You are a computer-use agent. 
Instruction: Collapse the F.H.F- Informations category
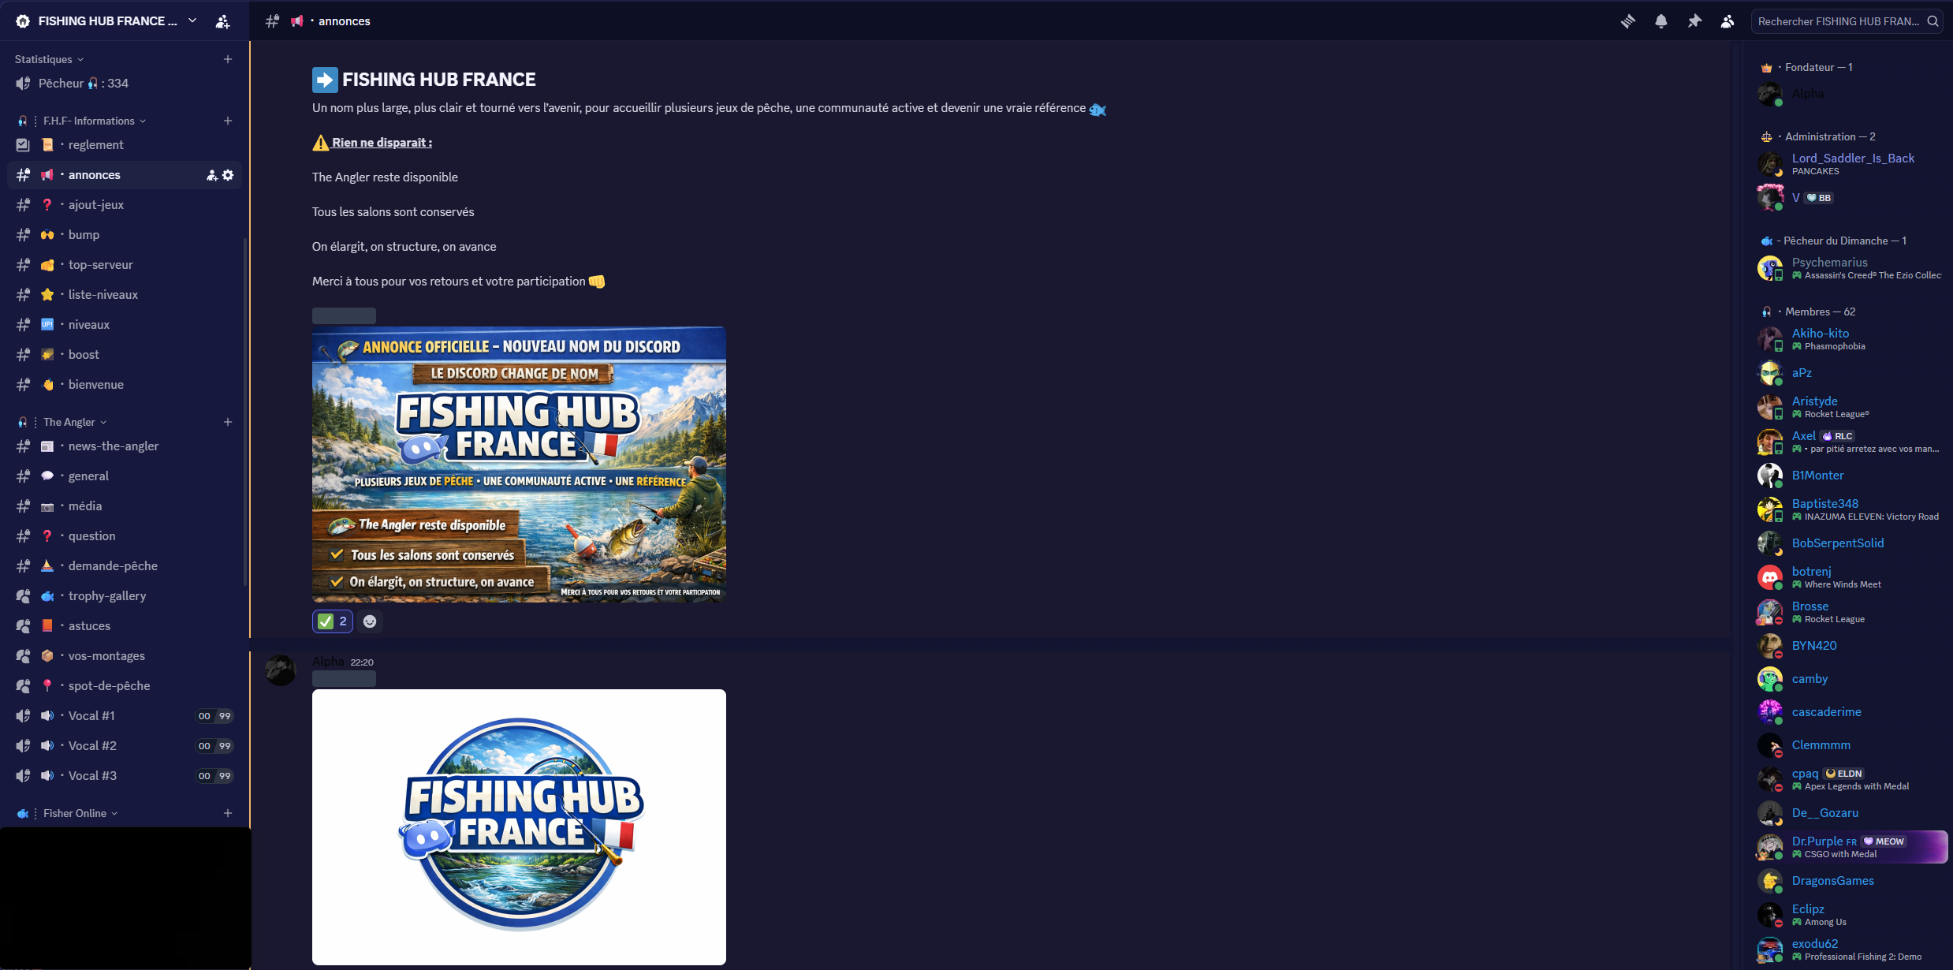click(x=93, y=121)
